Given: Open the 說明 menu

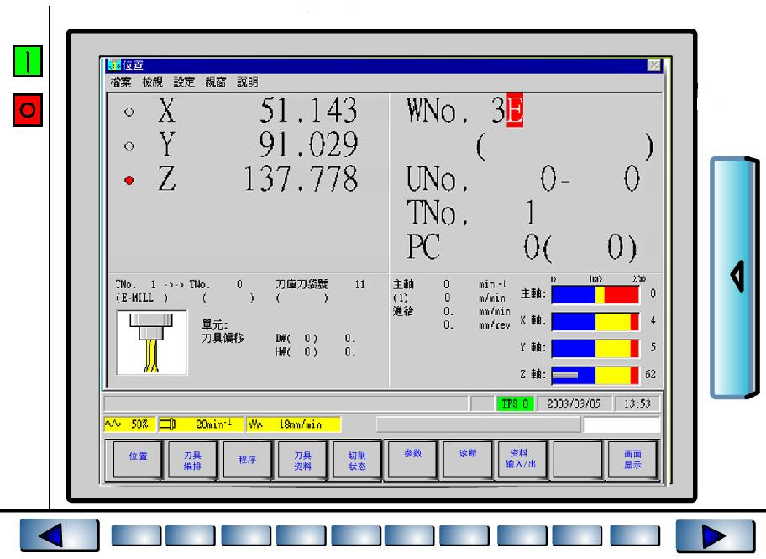Looking at the screenshot, I should tap(247, 82).
